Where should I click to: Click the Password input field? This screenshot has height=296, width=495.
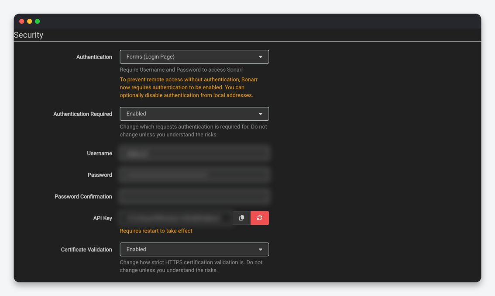(x=195, y=175)
